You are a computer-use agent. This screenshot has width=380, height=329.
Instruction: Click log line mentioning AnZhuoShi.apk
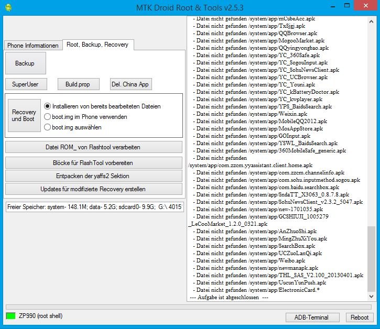click(255, 231)
